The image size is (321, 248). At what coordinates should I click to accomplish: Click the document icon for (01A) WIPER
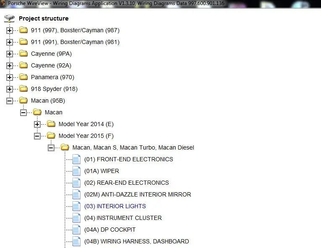pyautogui.click(x=76, y=171)
